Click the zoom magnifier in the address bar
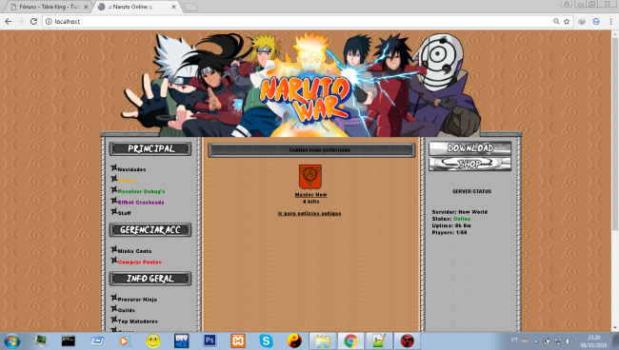 556,21
